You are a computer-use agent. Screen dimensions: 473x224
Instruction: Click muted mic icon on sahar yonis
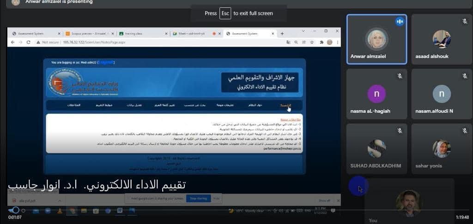coord(465,131)
